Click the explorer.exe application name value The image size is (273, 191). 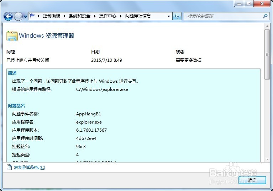(89, 122)
